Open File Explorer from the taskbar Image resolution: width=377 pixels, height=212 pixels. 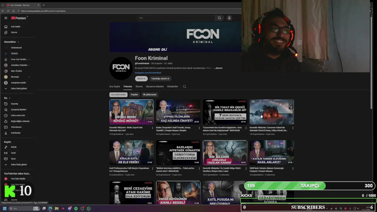click(x=57, y=208)
